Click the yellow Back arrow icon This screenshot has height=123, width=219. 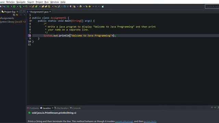click(x=90, y=6)
